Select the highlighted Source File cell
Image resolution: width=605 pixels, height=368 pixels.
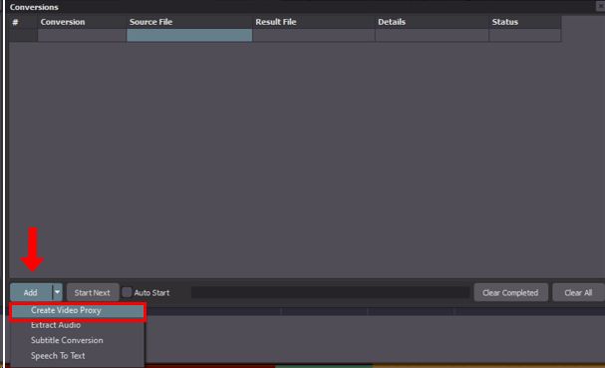[x=189, y=35]
